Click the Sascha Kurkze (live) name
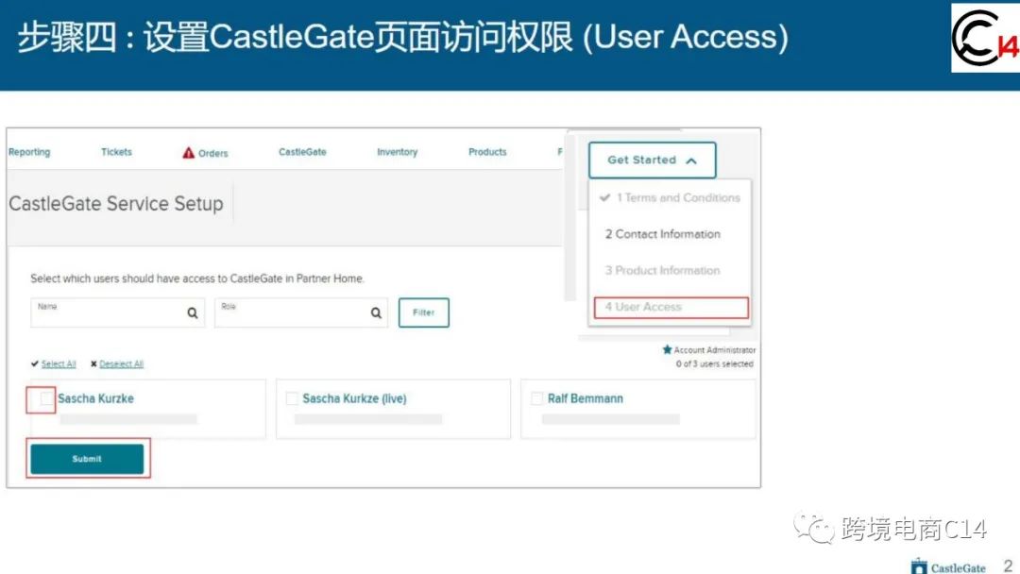Viewport: 1020px width, 574px height. 354,398
